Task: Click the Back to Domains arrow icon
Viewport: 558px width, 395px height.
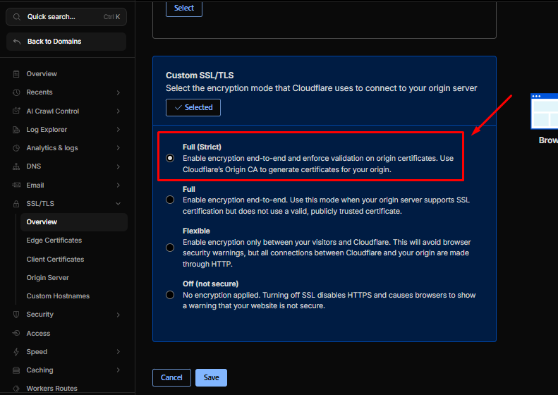Action: click(17, 42)
